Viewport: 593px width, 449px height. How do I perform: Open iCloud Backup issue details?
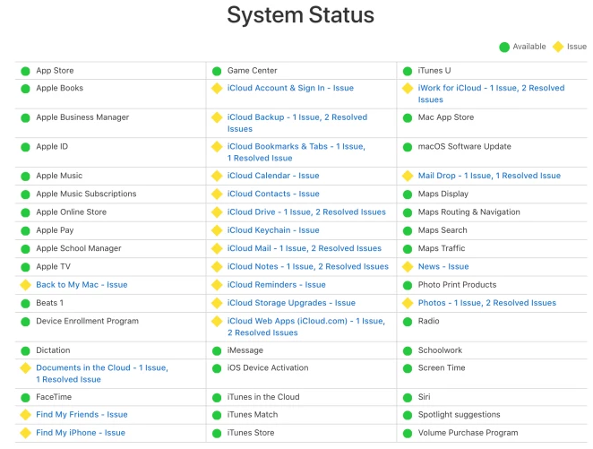coord(297,123)
